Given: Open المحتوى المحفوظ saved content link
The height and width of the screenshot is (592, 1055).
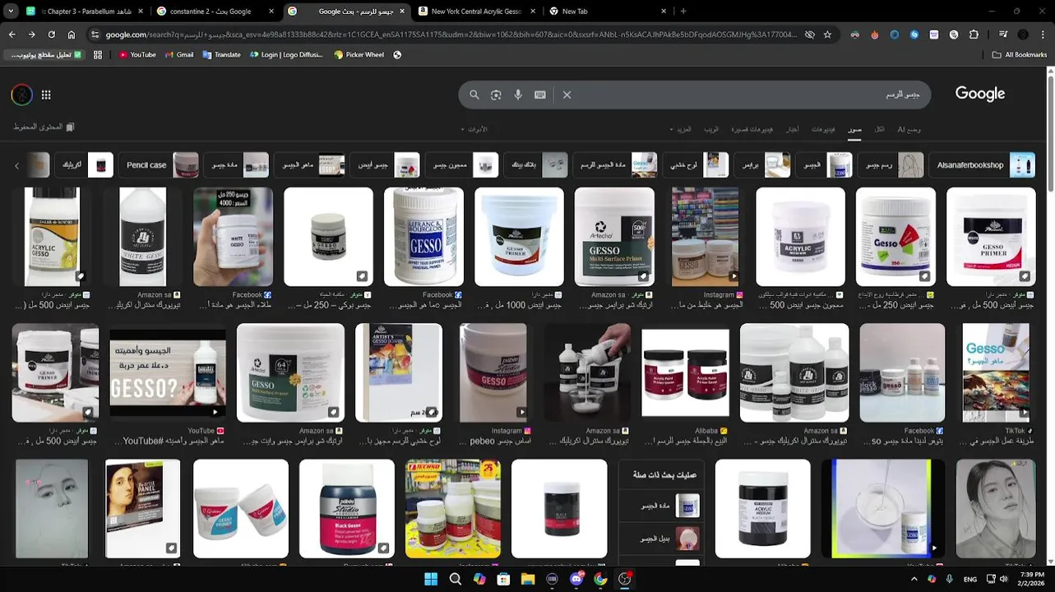Looking at the screenshot, I should point(44,127).
